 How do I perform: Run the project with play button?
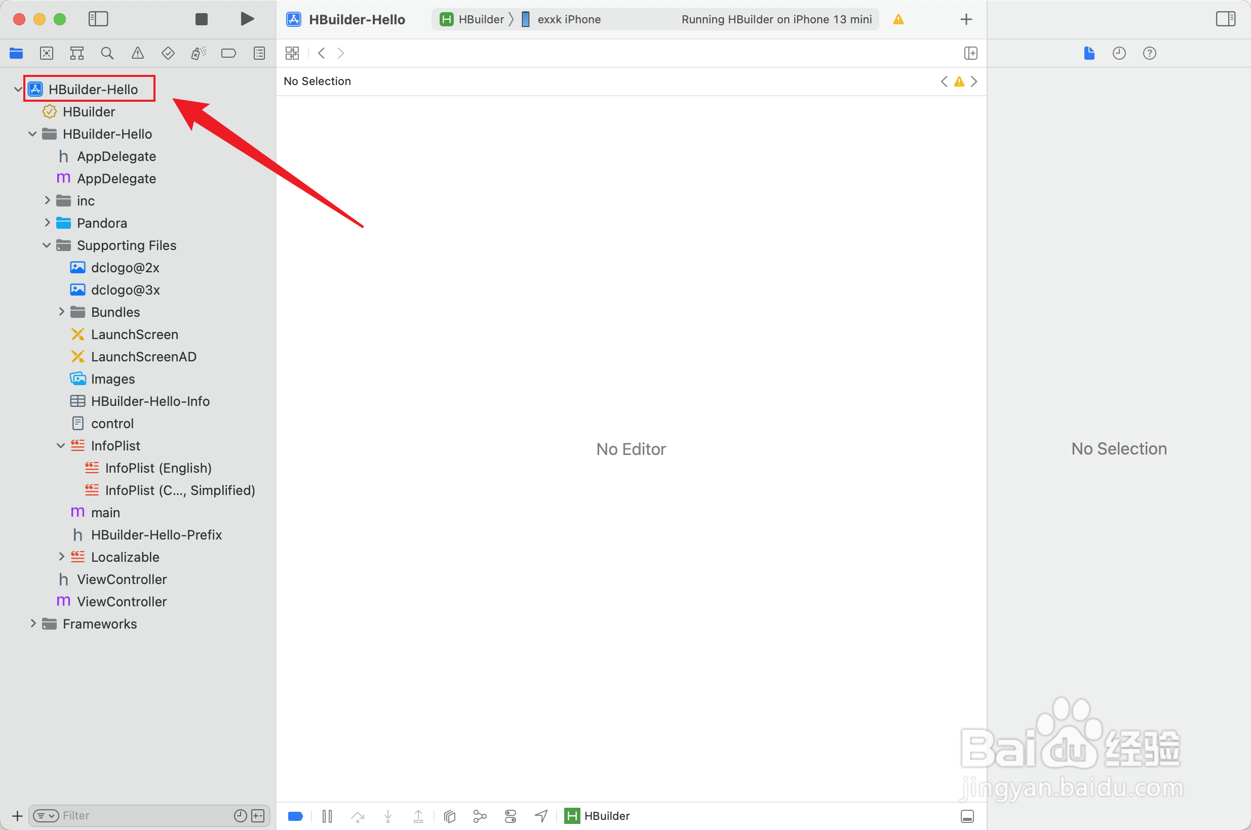point(247,19)
